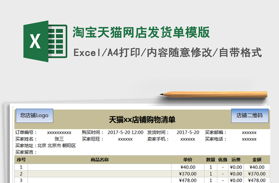Click the order number value xxxxxxxxxx

point(59,133)
